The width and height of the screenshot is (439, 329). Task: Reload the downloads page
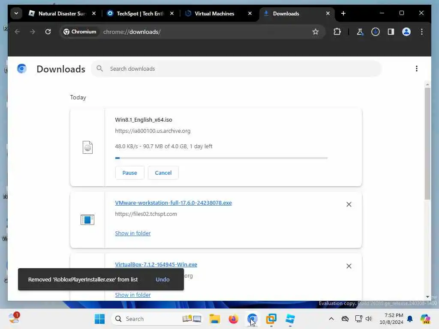point(48,32)
